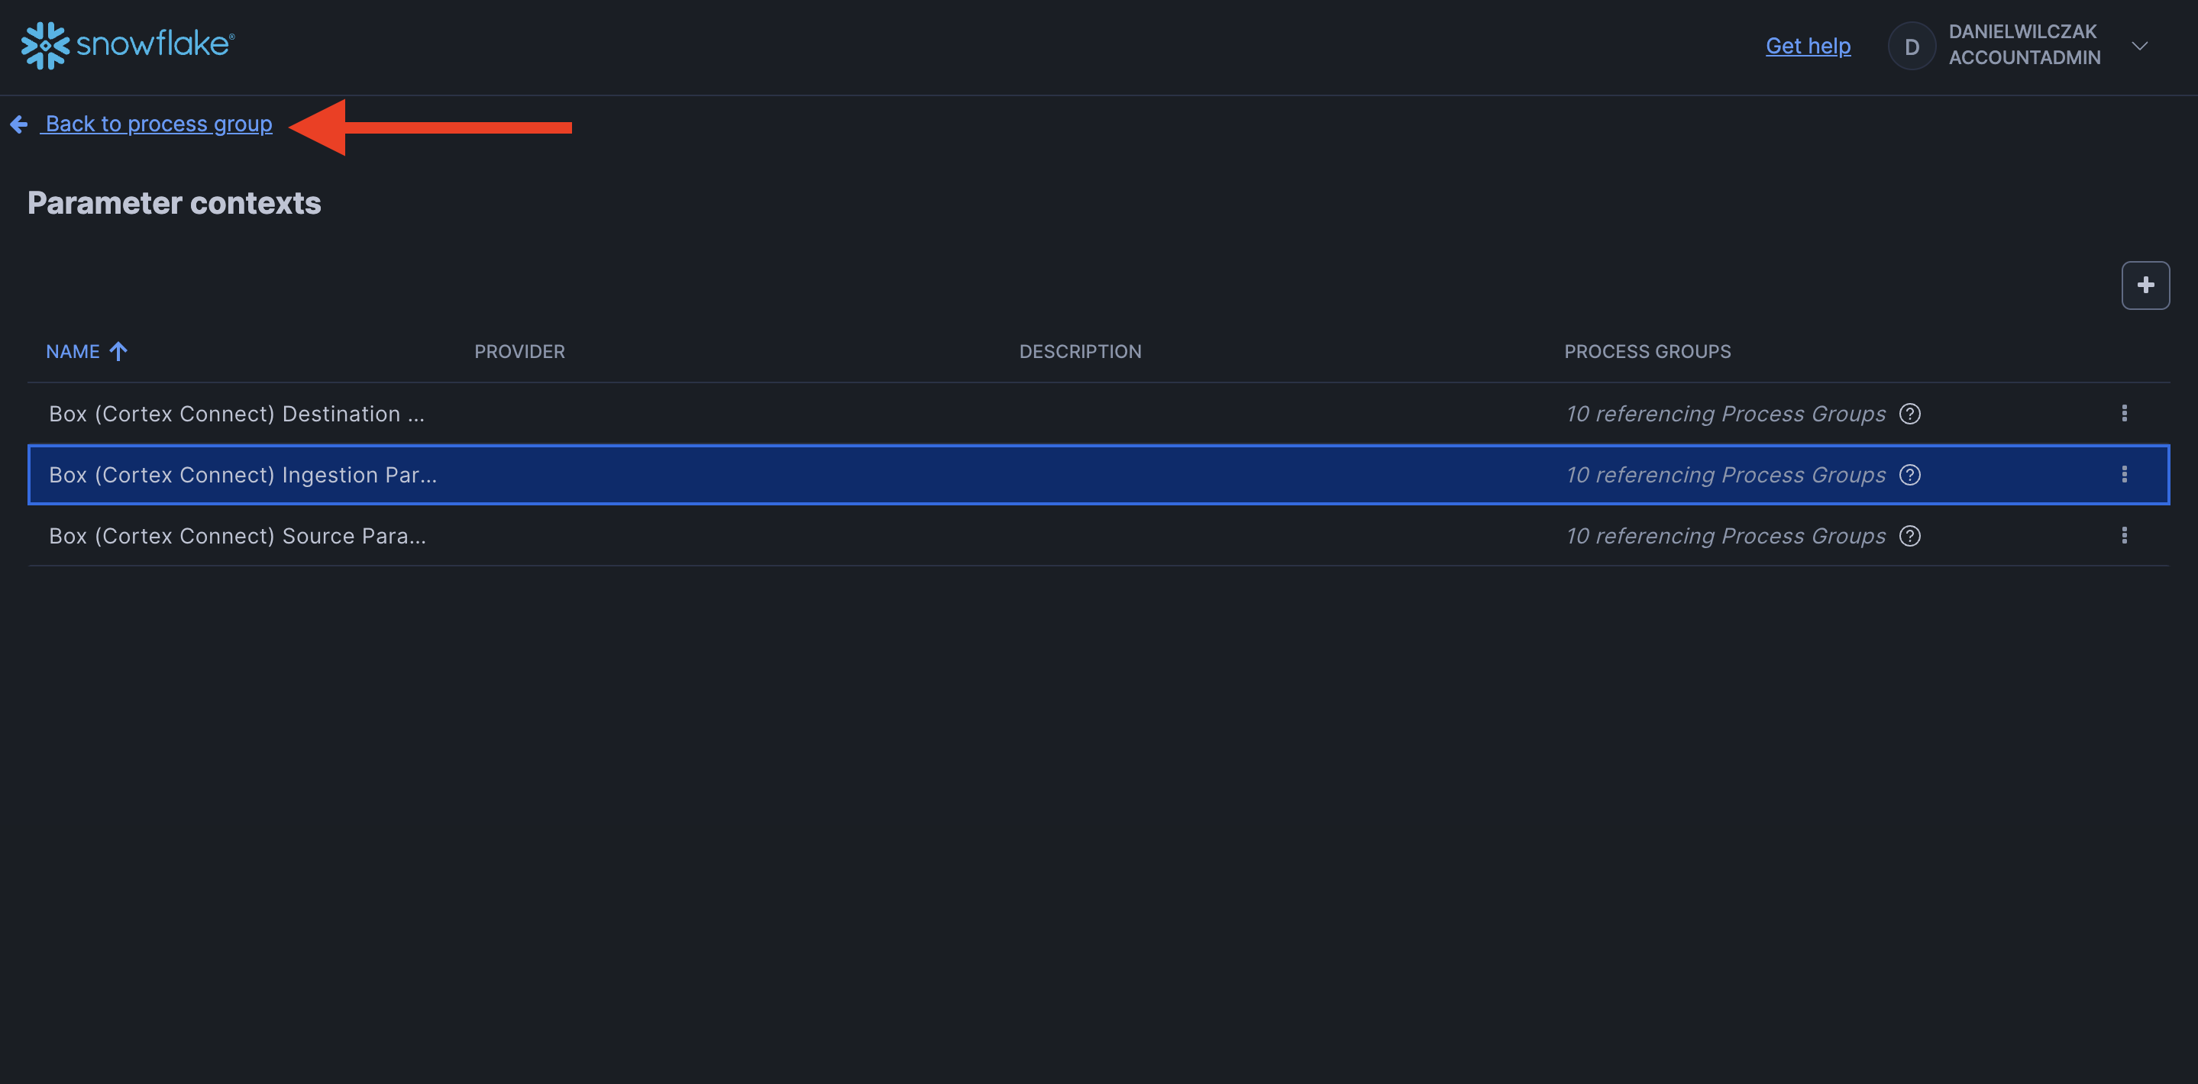
Task: Sort table by Name column
Action: coord(73,351)
